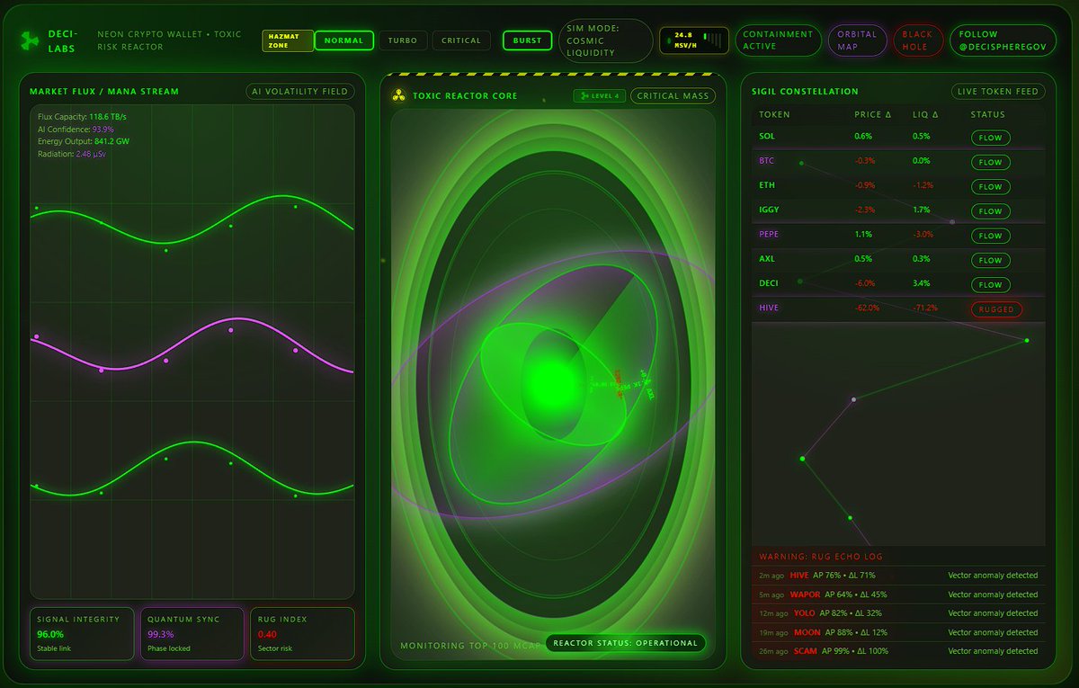Viewport: 1079px width, 688px height.
Task: Click MONITORING TOP 100 MCAP label
Action: tap(471, 646)
